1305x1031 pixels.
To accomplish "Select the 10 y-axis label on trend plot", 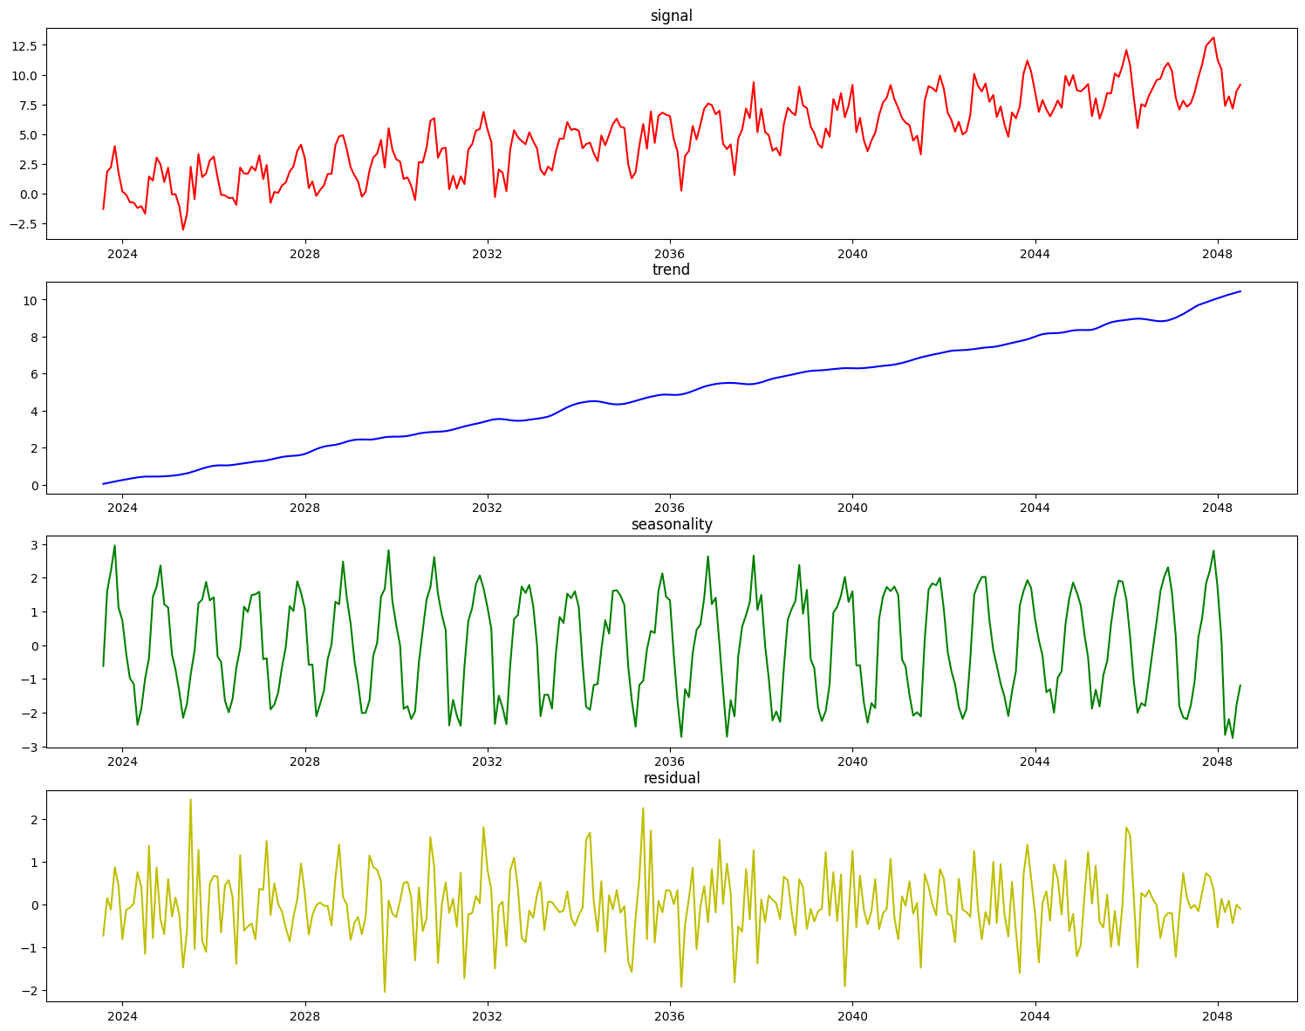I will [29, 300].
